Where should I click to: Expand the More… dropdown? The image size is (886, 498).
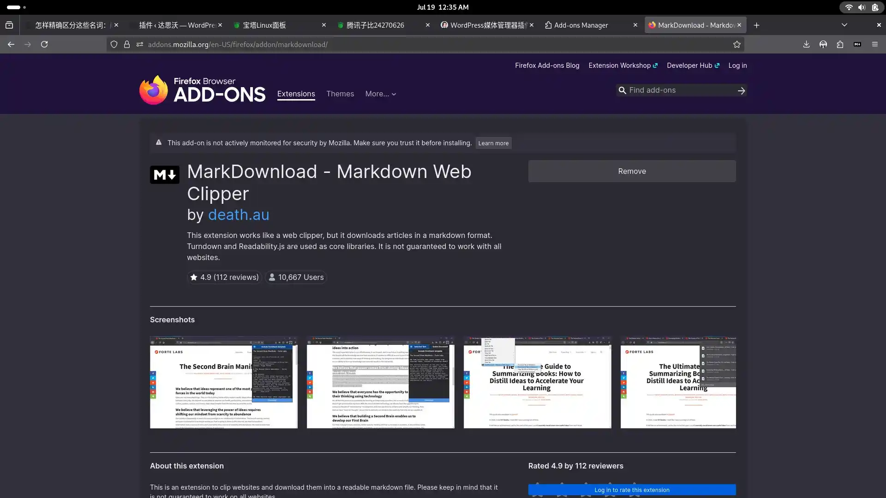[381, 94]
